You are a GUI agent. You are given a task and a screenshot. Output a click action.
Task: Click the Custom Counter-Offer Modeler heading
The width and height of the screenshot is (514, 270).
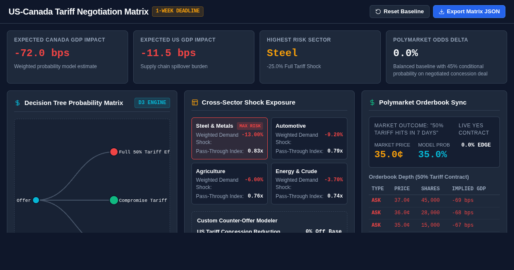pyautogui.click(x=237, y=220)
